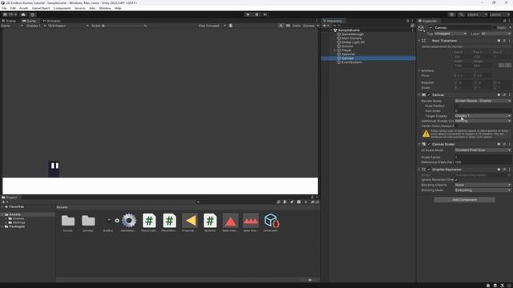Viewport: 513px width, 288px height.
Task: Switch to the Scene tab
Action: tap(9, 21)
